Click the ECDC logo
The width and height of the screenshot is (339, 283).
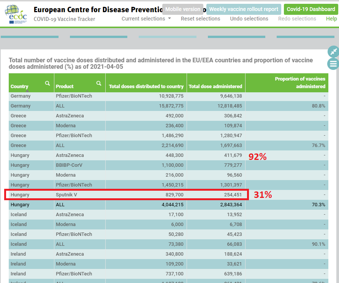(x=16, y=14)
